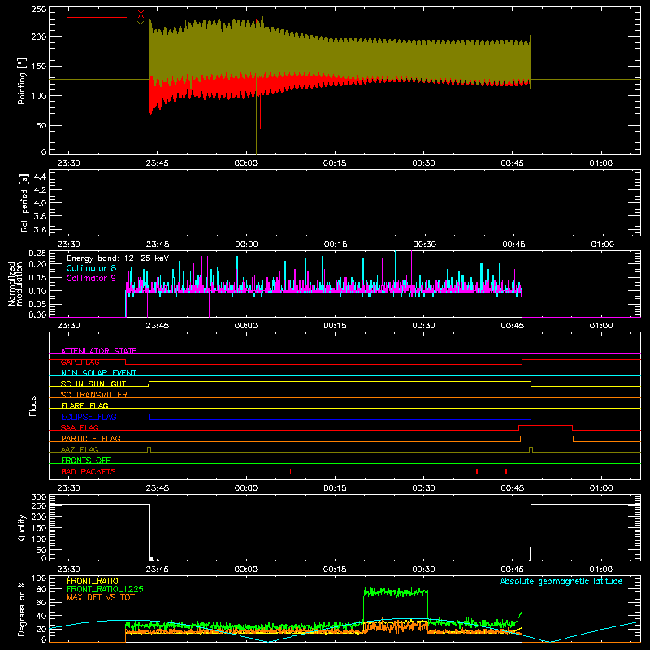Image resolution: width=650 pixels, height=650 pixels.
Task: Click the olive flag label below PARTICLE_FLAG
Action: 80,449
